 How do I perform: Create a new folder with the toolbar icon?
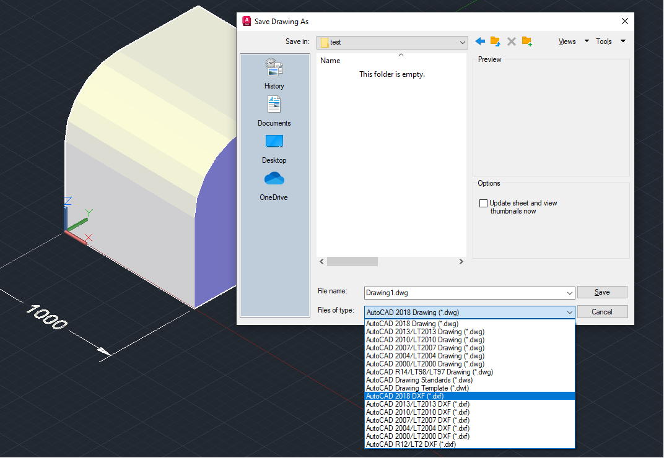526,41
